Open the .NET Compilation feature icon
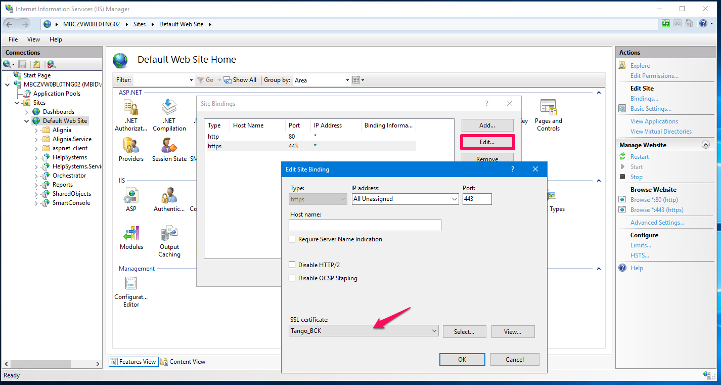This screenshot has width=721, height=385. tap(169, 108)
